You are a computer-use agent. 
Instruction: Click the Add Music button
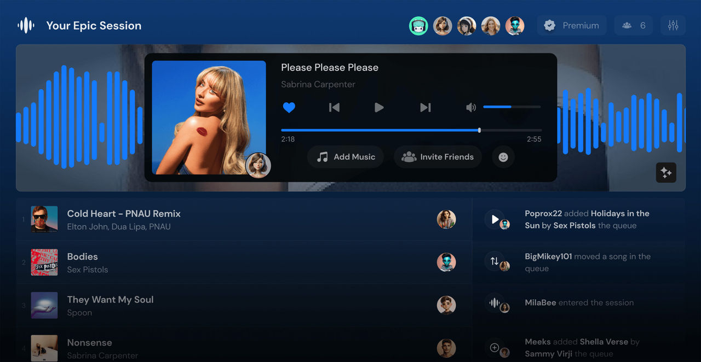coord(345,157)
